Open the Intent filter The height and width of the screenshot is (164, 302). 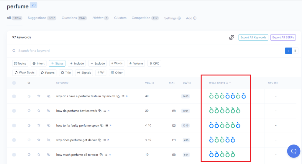click(x=39, y=63)
